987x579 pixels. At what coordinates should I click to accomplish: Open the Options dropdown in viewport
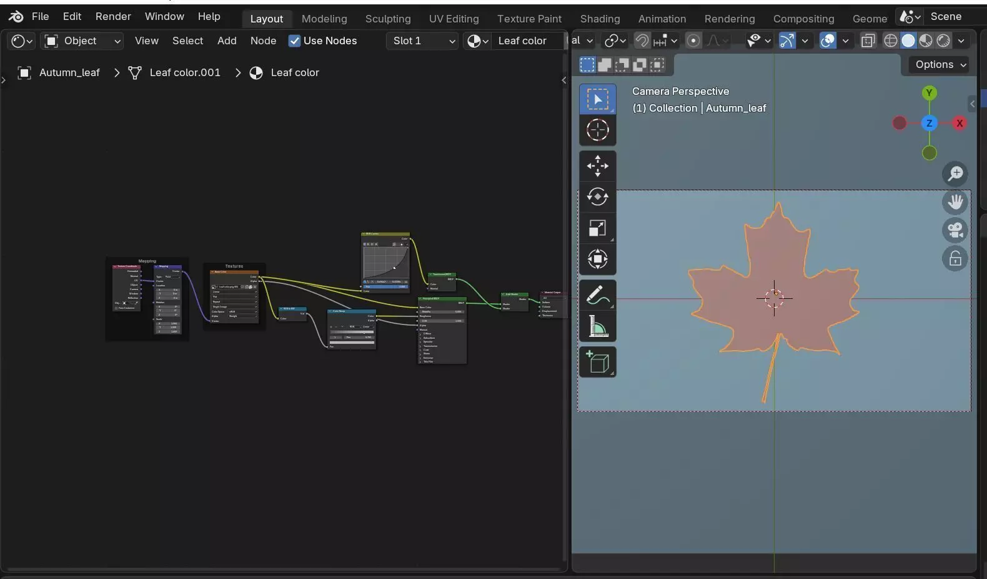[x=940, y=65]
